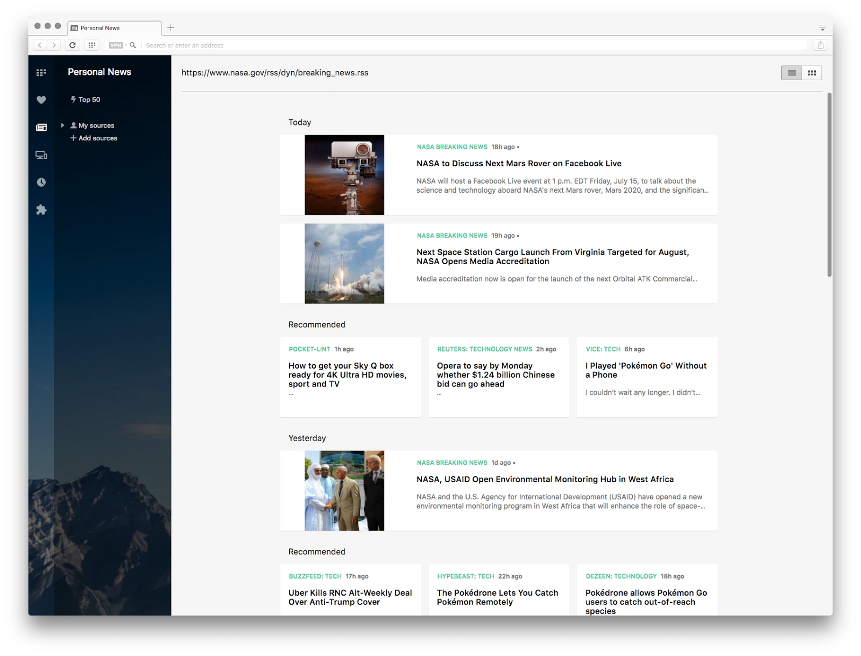Screen dimensions: 861x656
Task: Click 'I couldn't wait any longer' snippet
Action: click(x=643, y=392)
